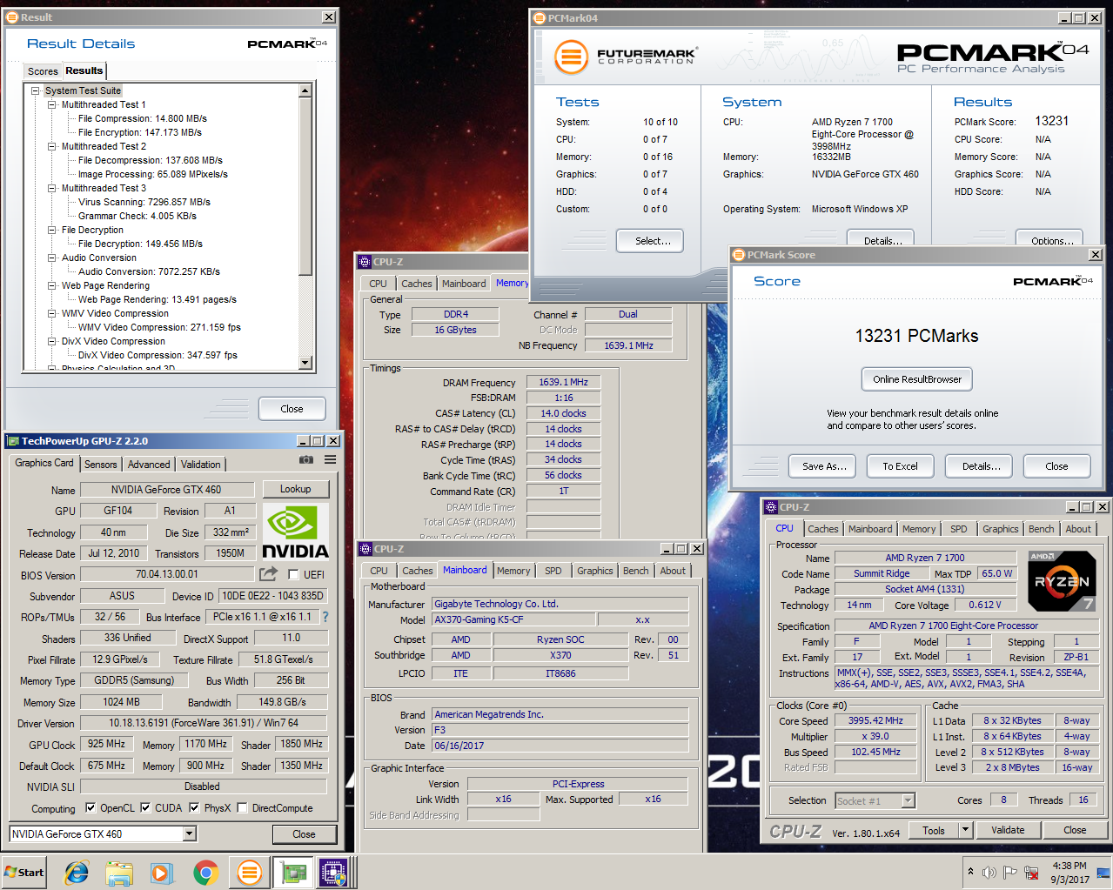Click the GPU-Z screenshot camera icon
Image resolution: width=1113 pixels, height=890 pixels.
[x=306, y=459]
